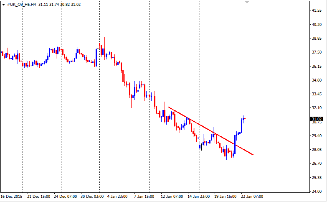Click the 25.35 price axis label

coord(317,178)
